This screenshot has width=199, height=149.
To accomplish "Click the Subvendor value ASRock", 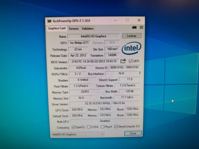I will pyautogui.click(x=81, y=68).
